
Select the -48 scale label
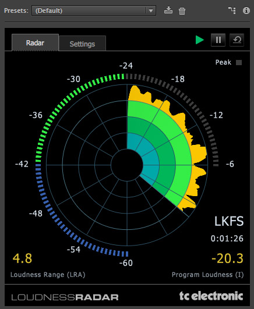click(36, 213)
